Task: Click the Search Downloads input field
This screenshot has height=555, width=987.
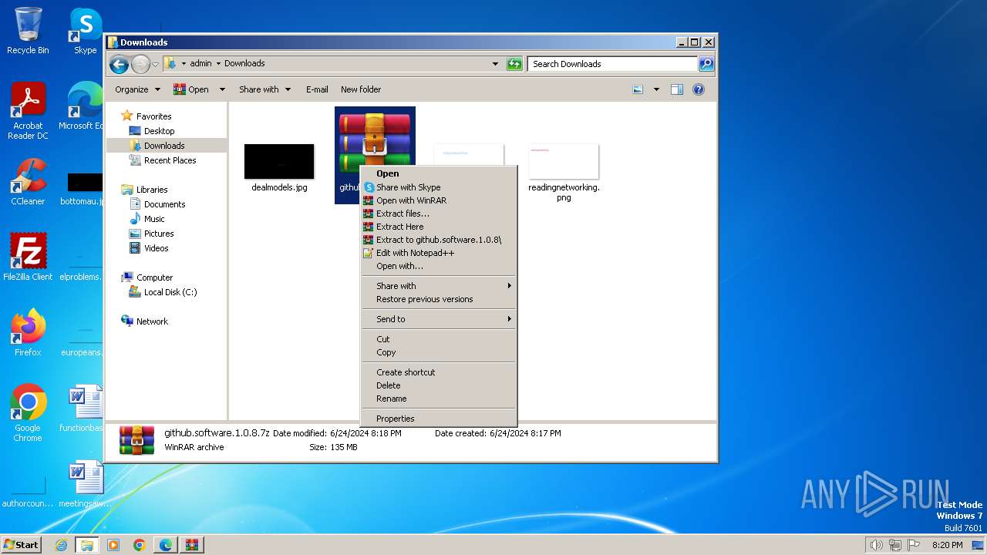Action: point(613,64)
